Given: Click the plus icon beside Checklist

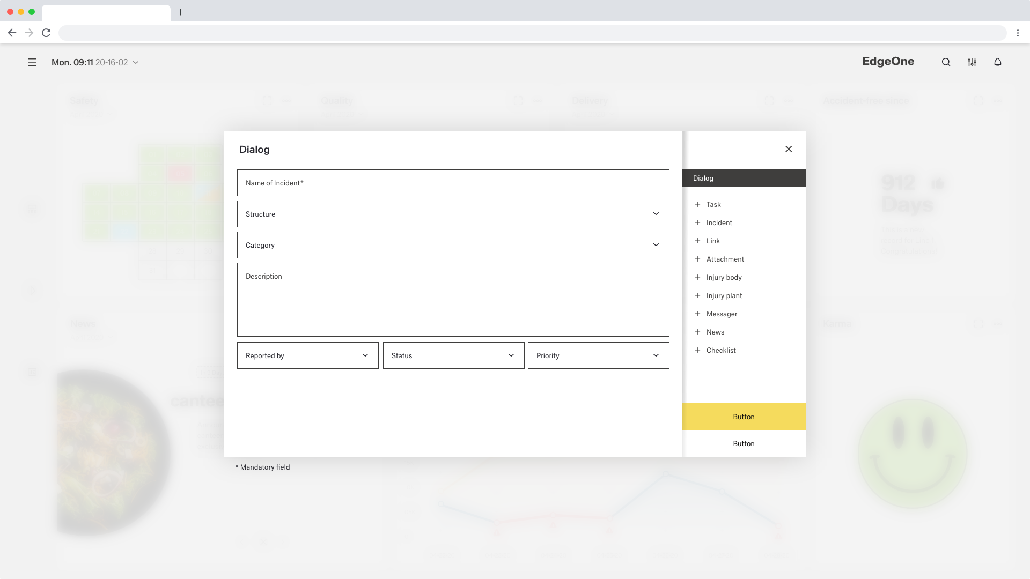Looking at the screenshot, I should pos(697,350).
